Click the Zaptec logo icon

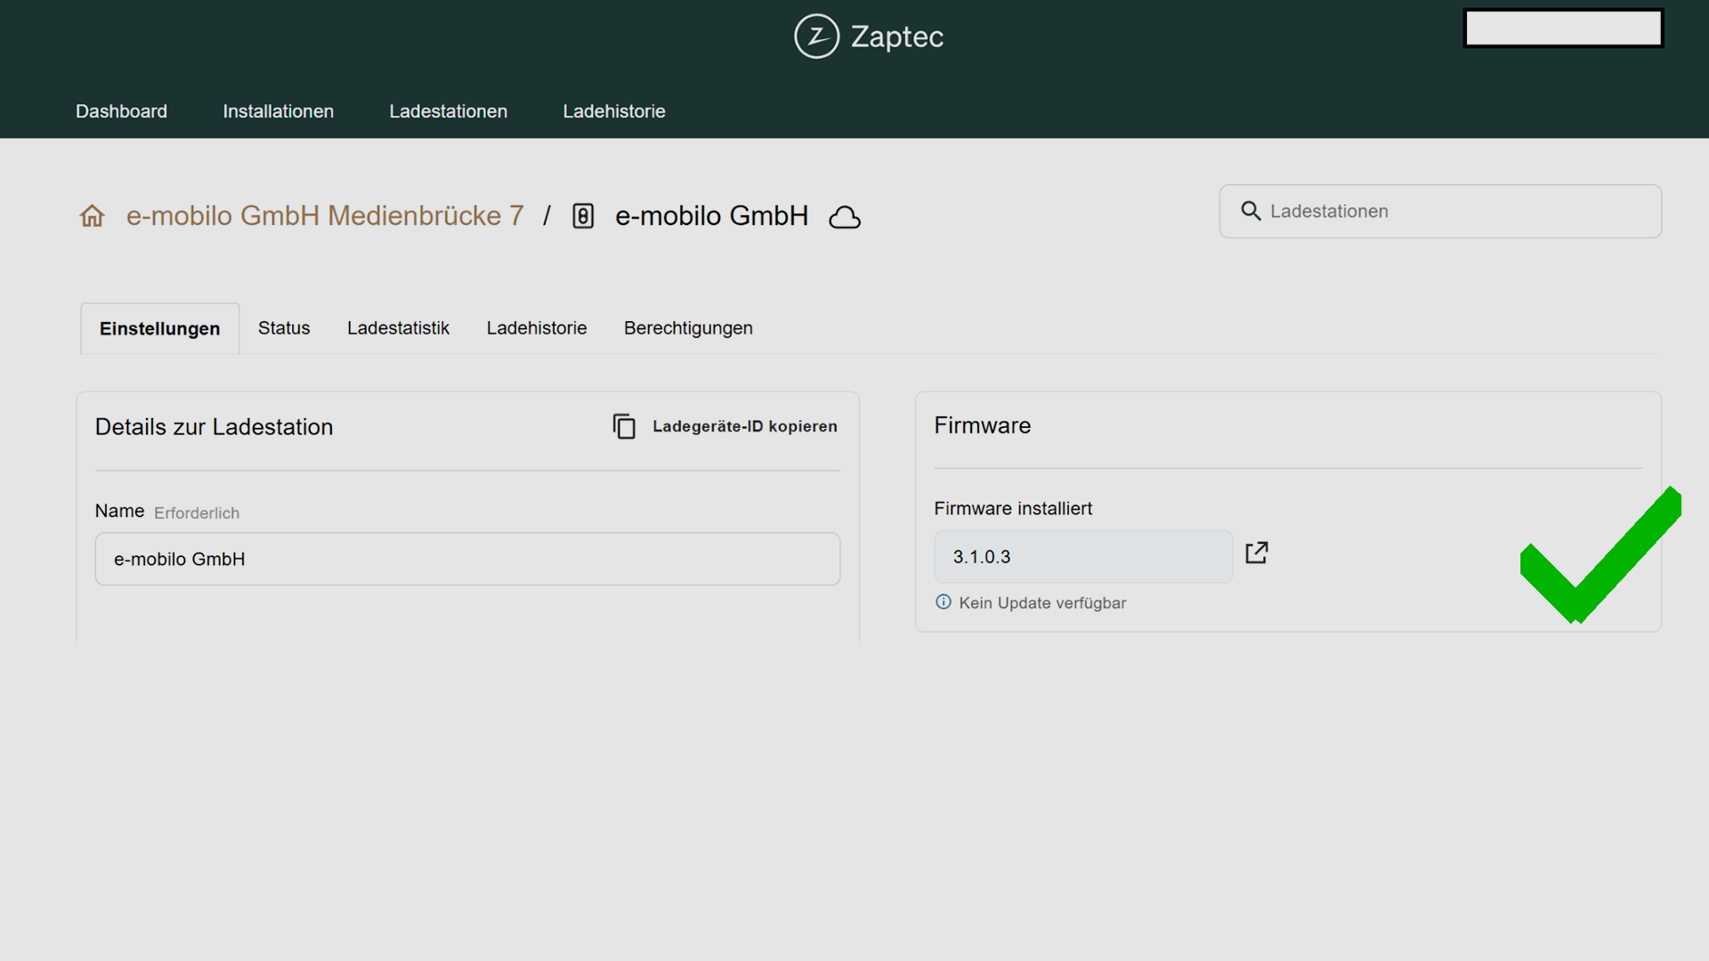[816, 36]
